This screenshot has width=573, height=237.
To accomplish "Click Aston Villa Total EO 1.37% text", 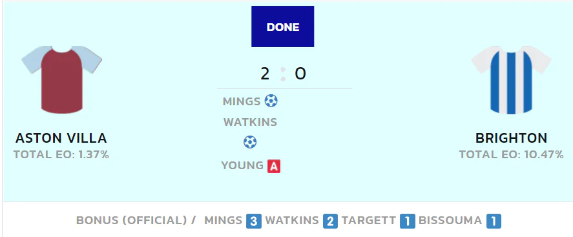I will 61,154.
